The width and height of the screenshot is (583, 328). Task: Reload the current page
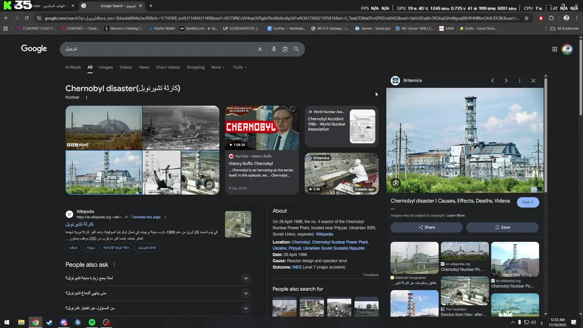tap(27, 18)
